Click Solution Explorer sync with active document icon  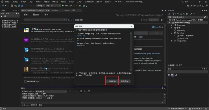tap(178, 14)
